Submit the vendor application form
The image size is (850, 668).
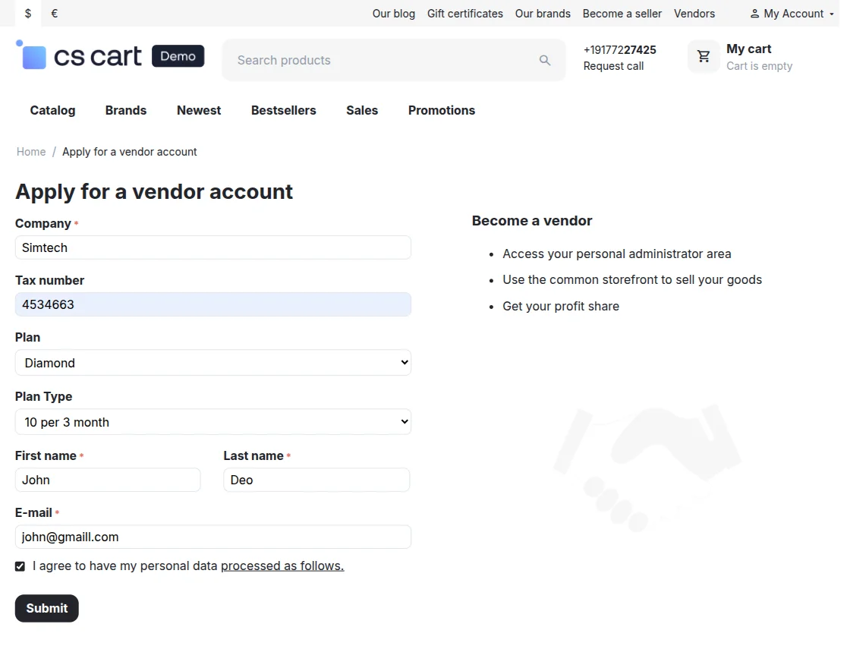tap(46, 608)
